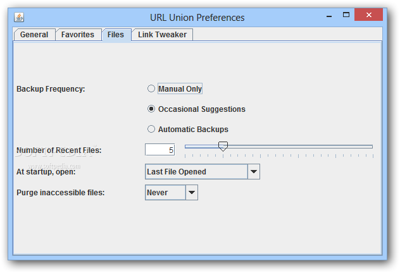Viewport: 400px width, 273px height.
Task: Enable Automatic Backups radio option
Action: 151,129
